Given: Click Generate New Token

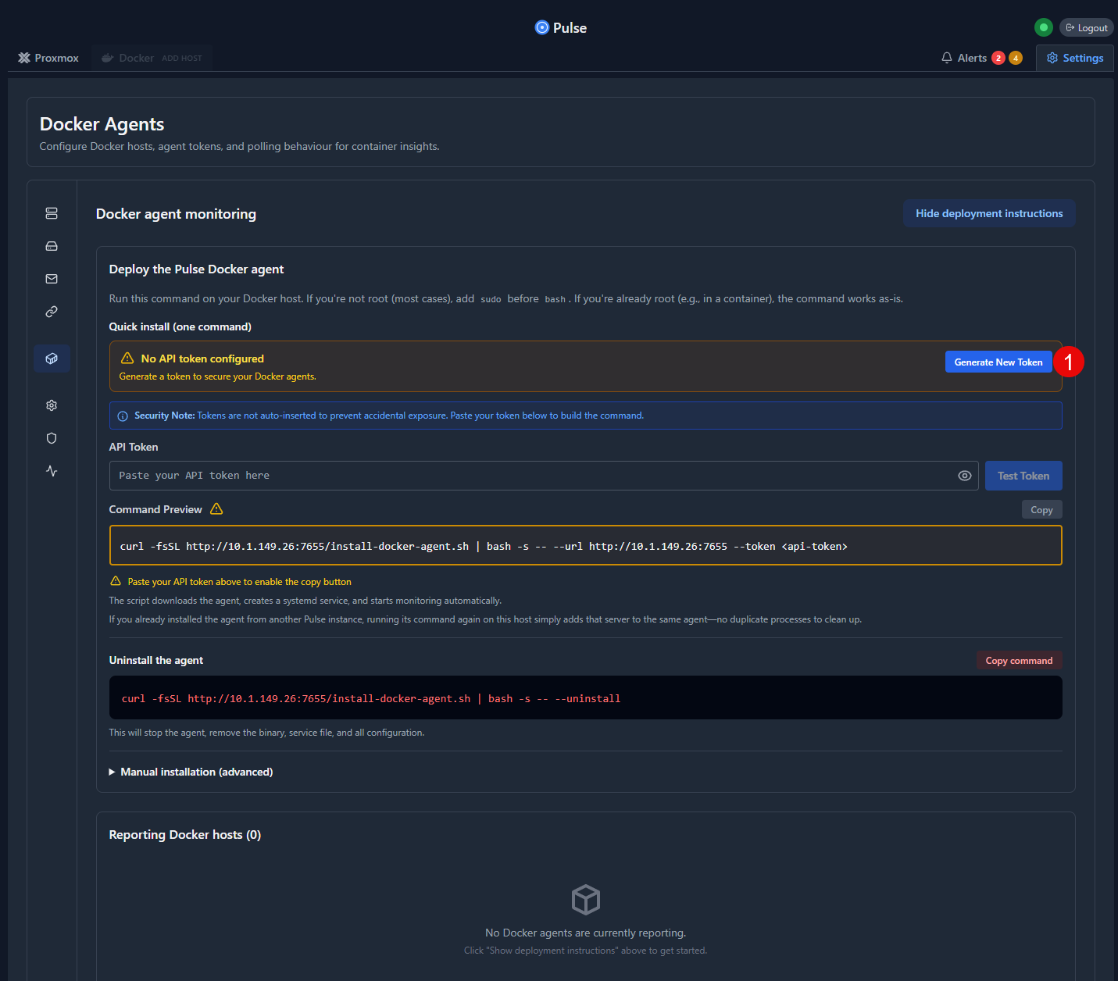Looking at the screenshot, I should 998,362.
